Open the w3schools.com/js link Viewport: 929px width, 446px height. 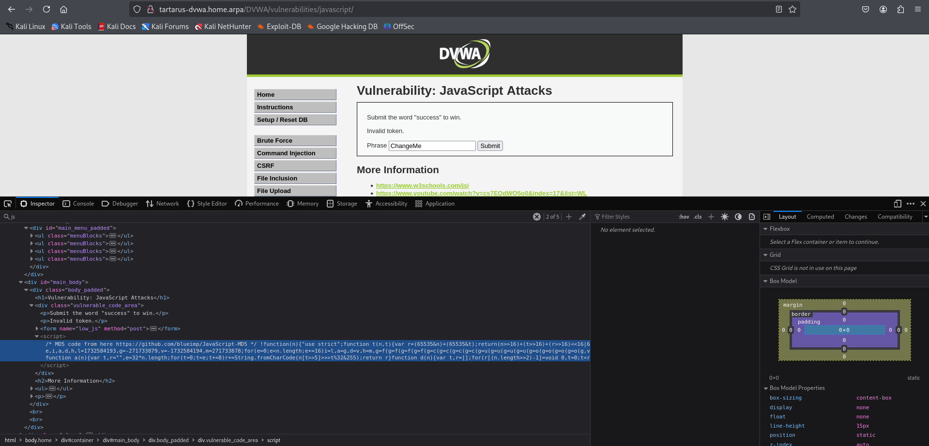(x=422, y=185)
